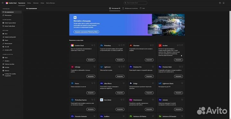Click Загрузить for Lightroom Classic

tap(178, 93)
